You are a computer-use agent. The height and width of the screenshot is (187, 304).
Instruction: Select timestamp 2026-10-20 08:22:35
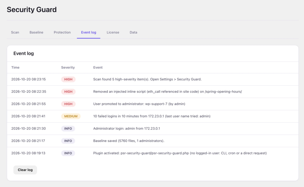point(29,92)
